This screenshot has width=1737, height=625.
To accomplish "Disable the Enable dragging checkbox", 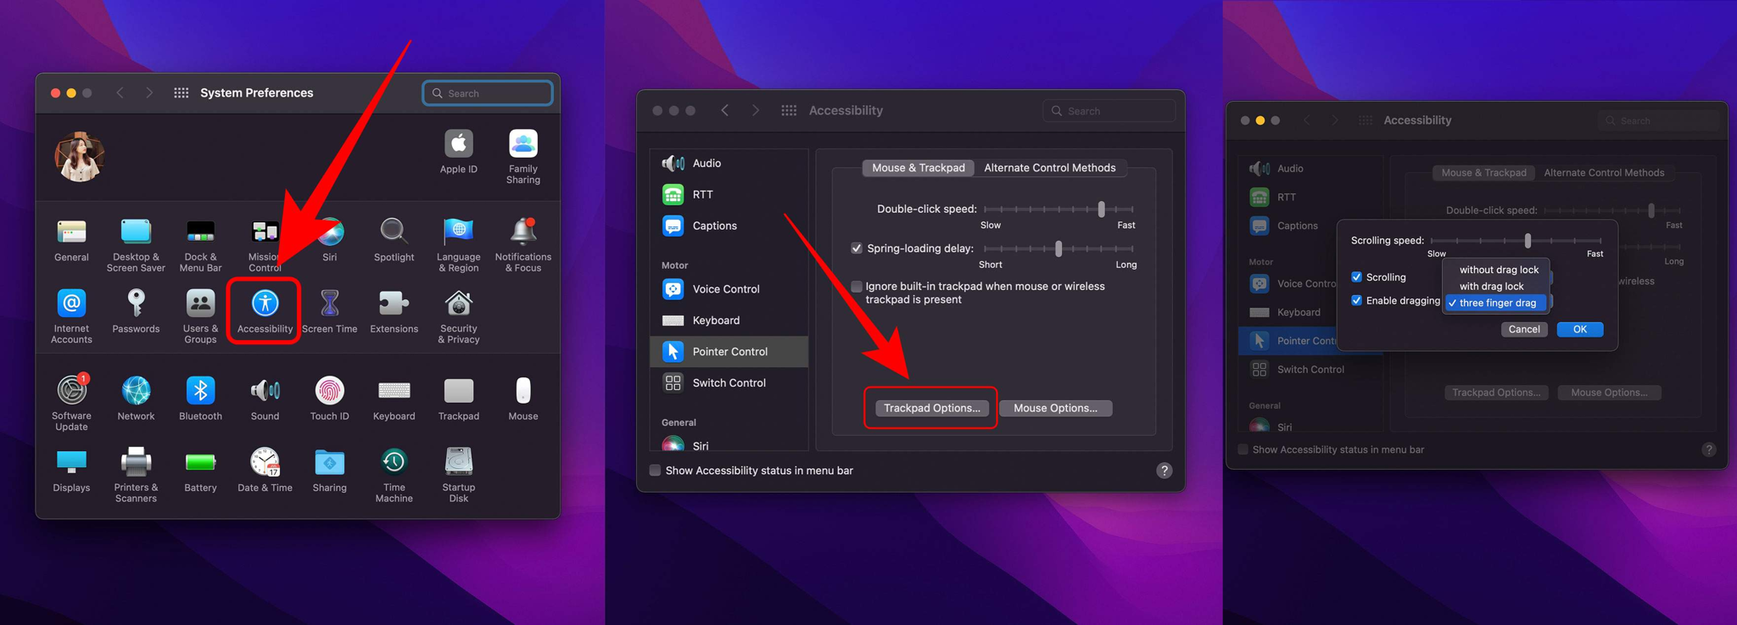I will (x=1356, y=300).
